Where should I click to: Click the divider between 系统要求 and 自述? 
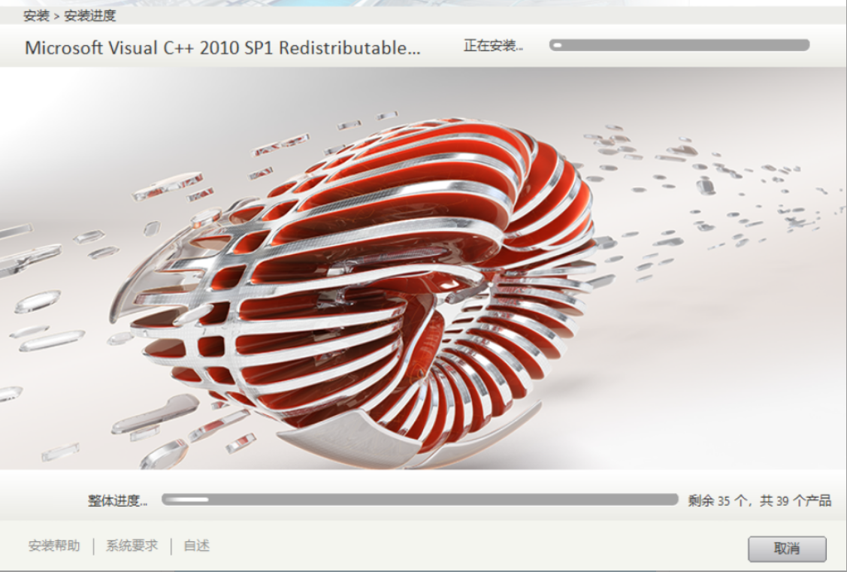[171, 546]
